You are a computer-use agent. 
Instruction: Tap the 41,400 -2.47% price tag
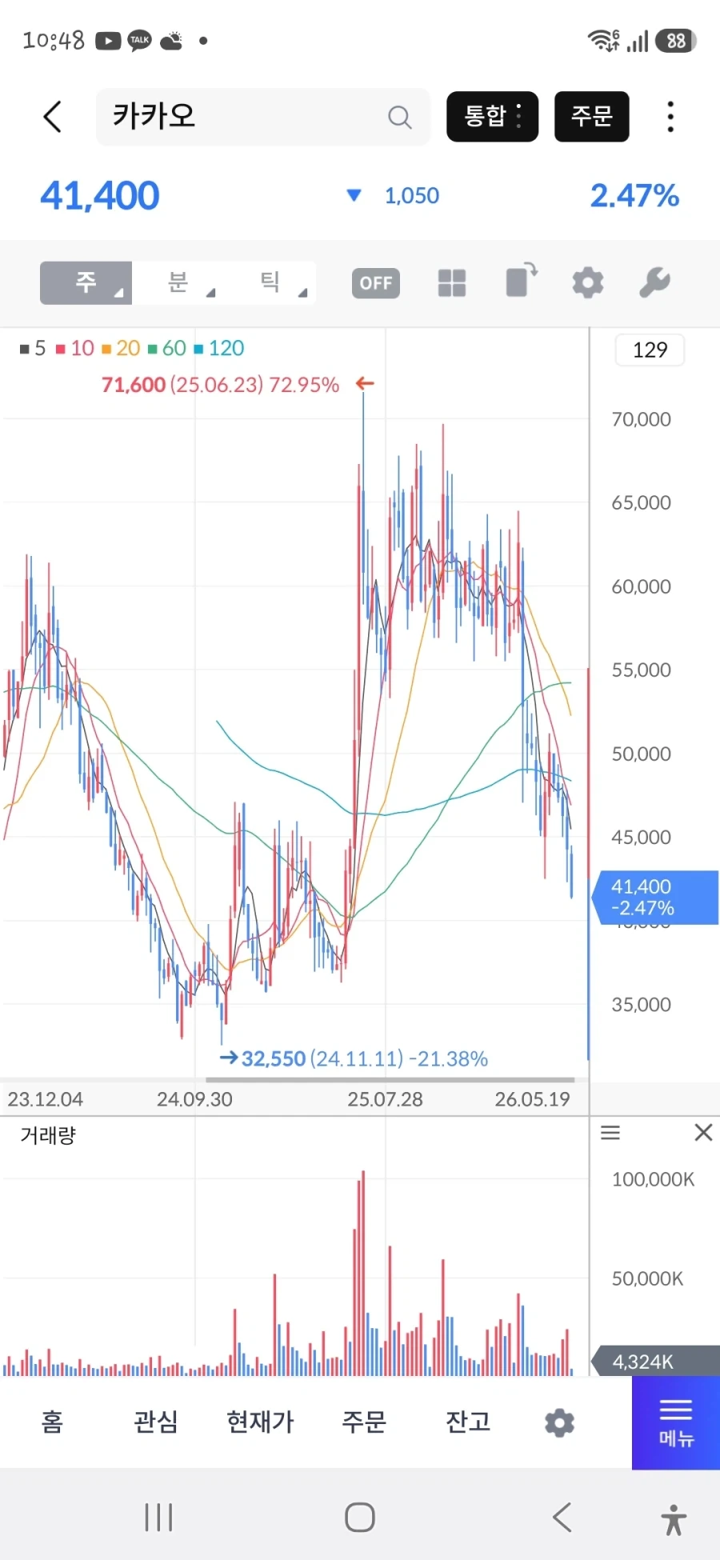point(654,898)
